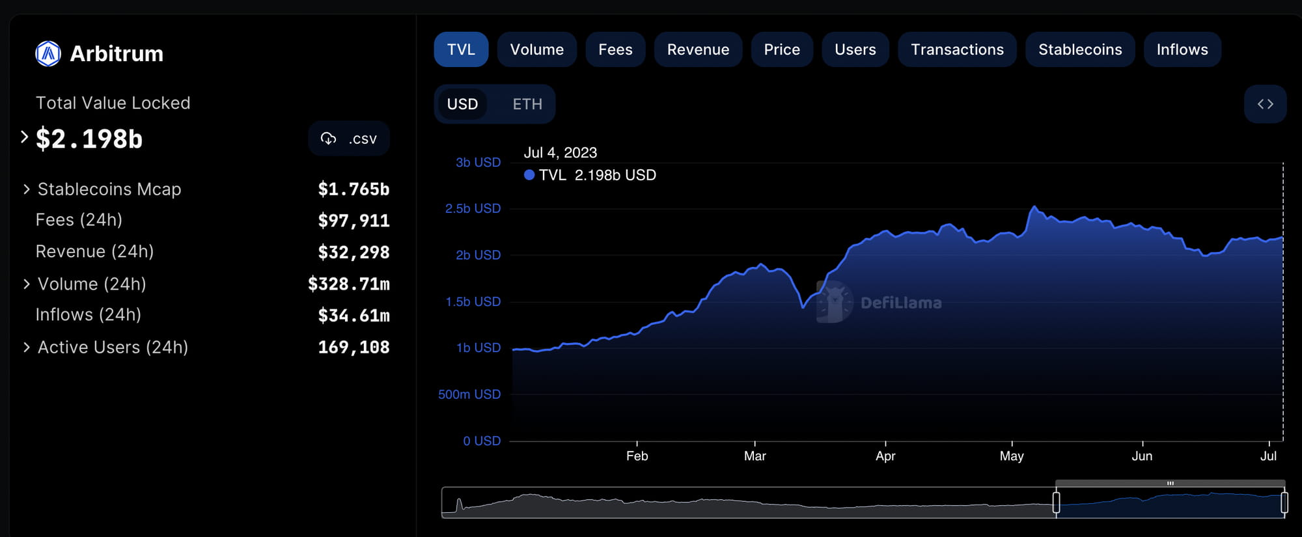
Task: Open the Transactions chart tab
Action: click(x=957, y=49)
